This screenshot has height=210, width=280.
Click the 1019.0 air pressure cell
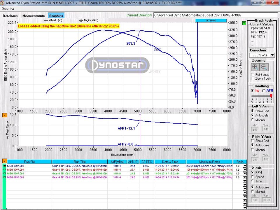point(117,173)
